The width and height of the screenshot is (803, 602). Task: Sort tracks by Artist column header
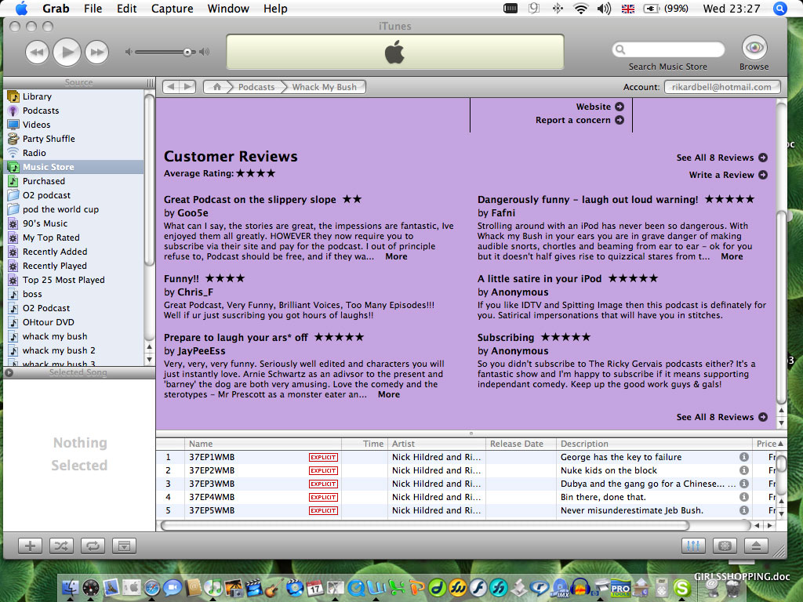436,444
